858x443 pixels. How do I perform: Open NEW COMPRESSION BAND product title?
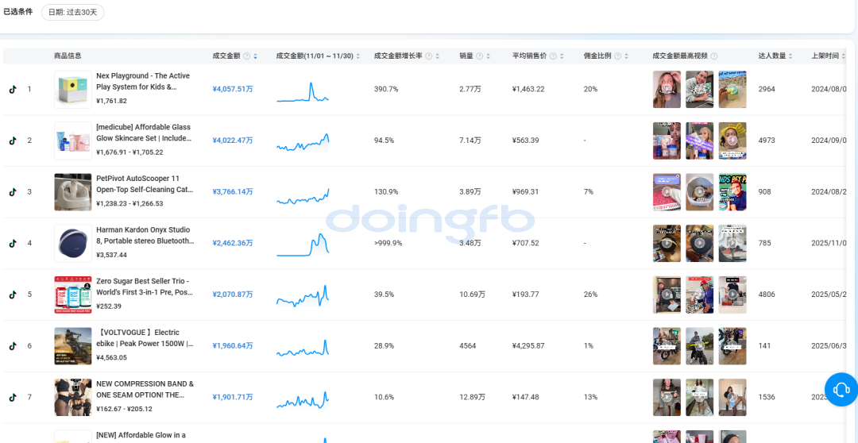click(x=145, y=389)
